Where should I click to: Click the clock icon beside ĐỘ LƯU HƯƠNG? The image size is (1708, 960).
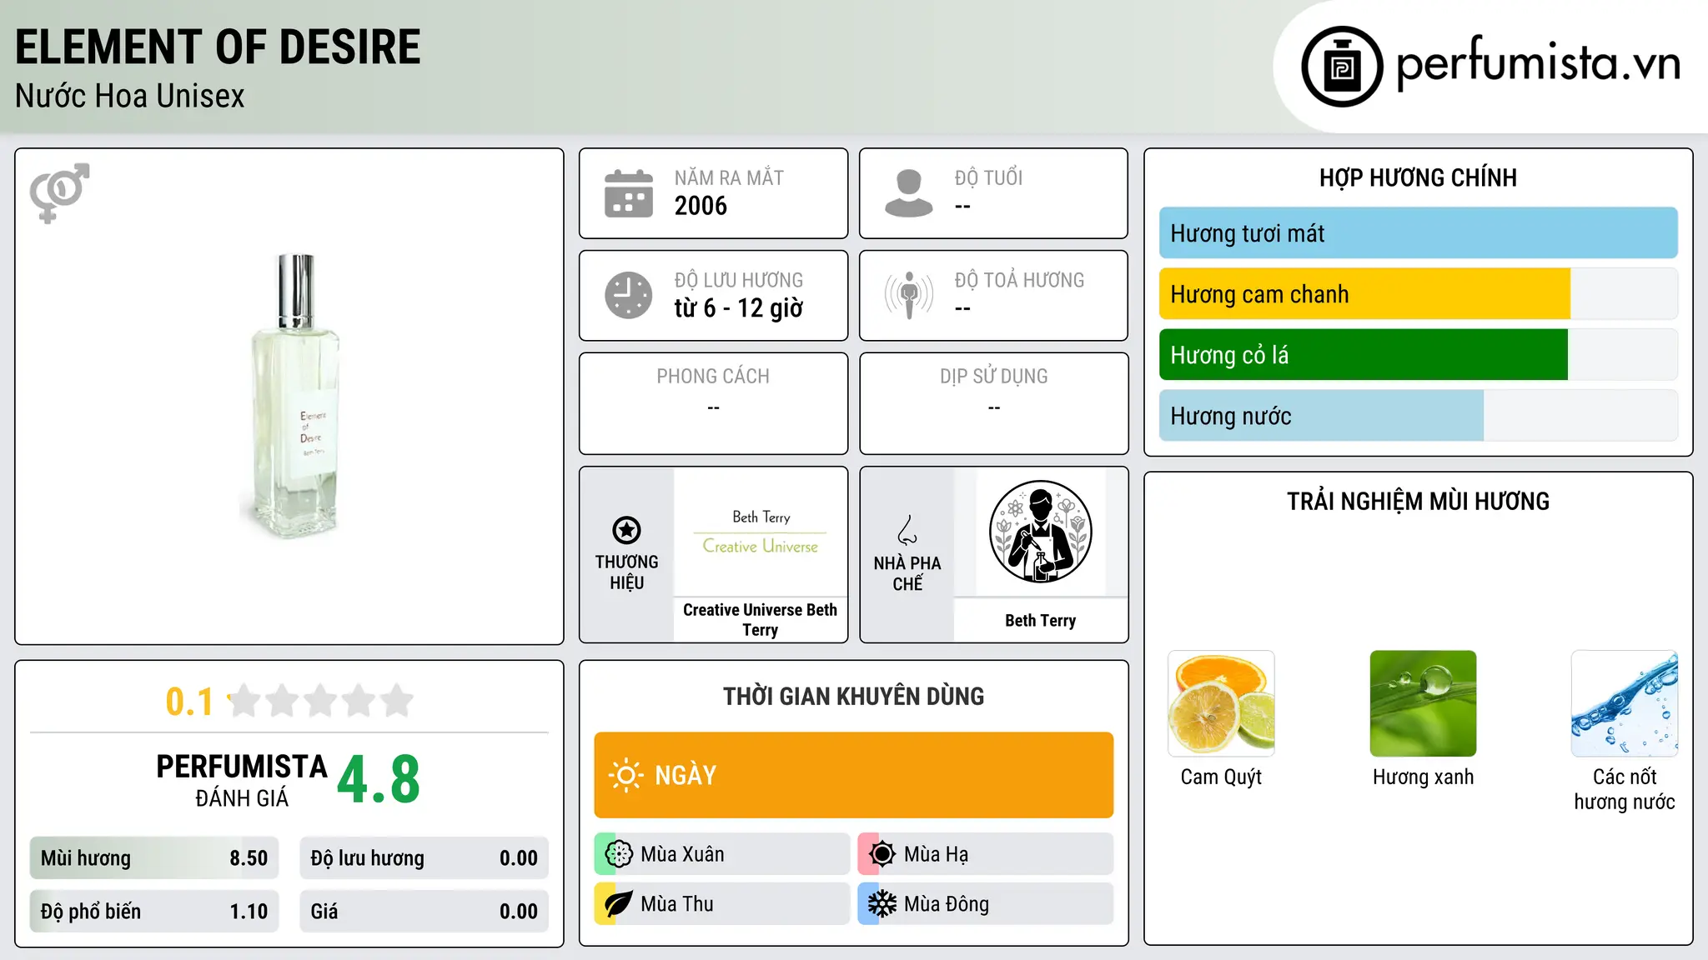pyautogui.click(x=629, y=295)
